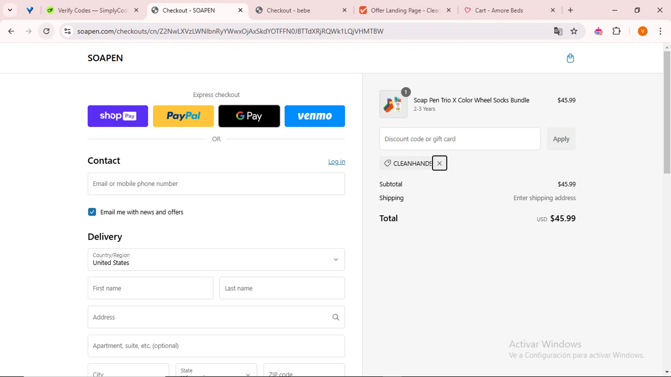
Task: Uncheck Email me with news and offers
Action: coord(92,212)
